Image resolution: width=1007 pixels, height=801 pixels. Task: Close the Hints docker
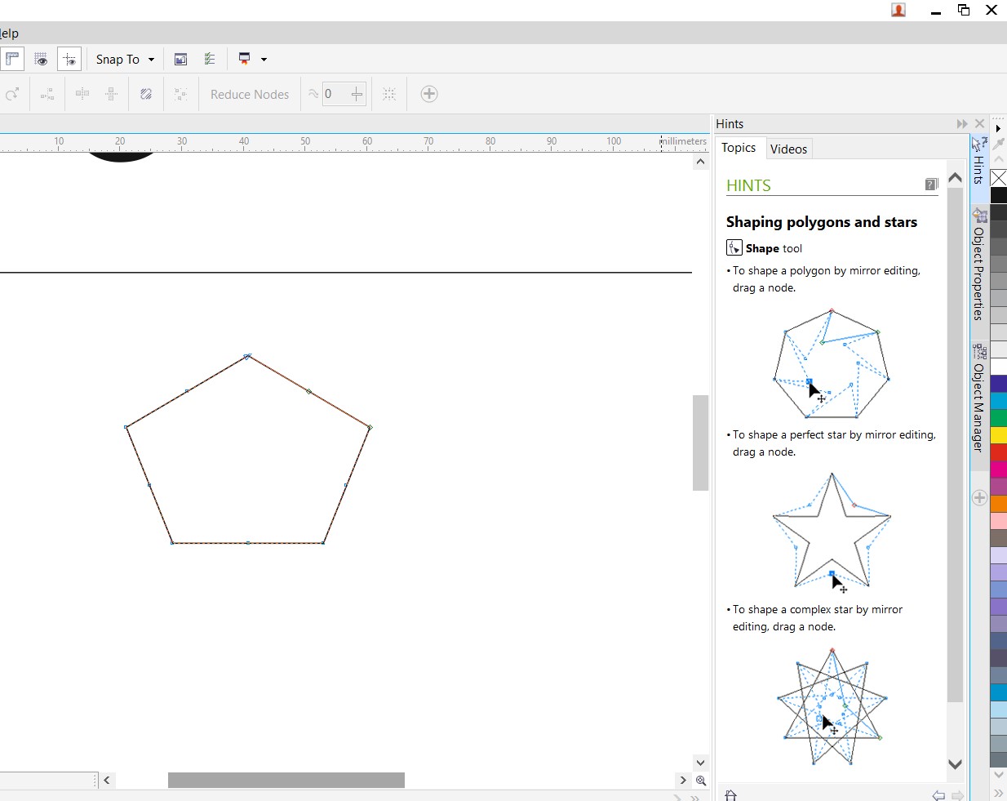(x=980, y=124)
